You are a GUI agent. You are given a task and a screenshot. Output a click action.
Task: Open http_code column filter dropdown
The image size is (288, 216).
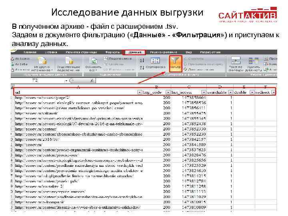click(168, 92)
